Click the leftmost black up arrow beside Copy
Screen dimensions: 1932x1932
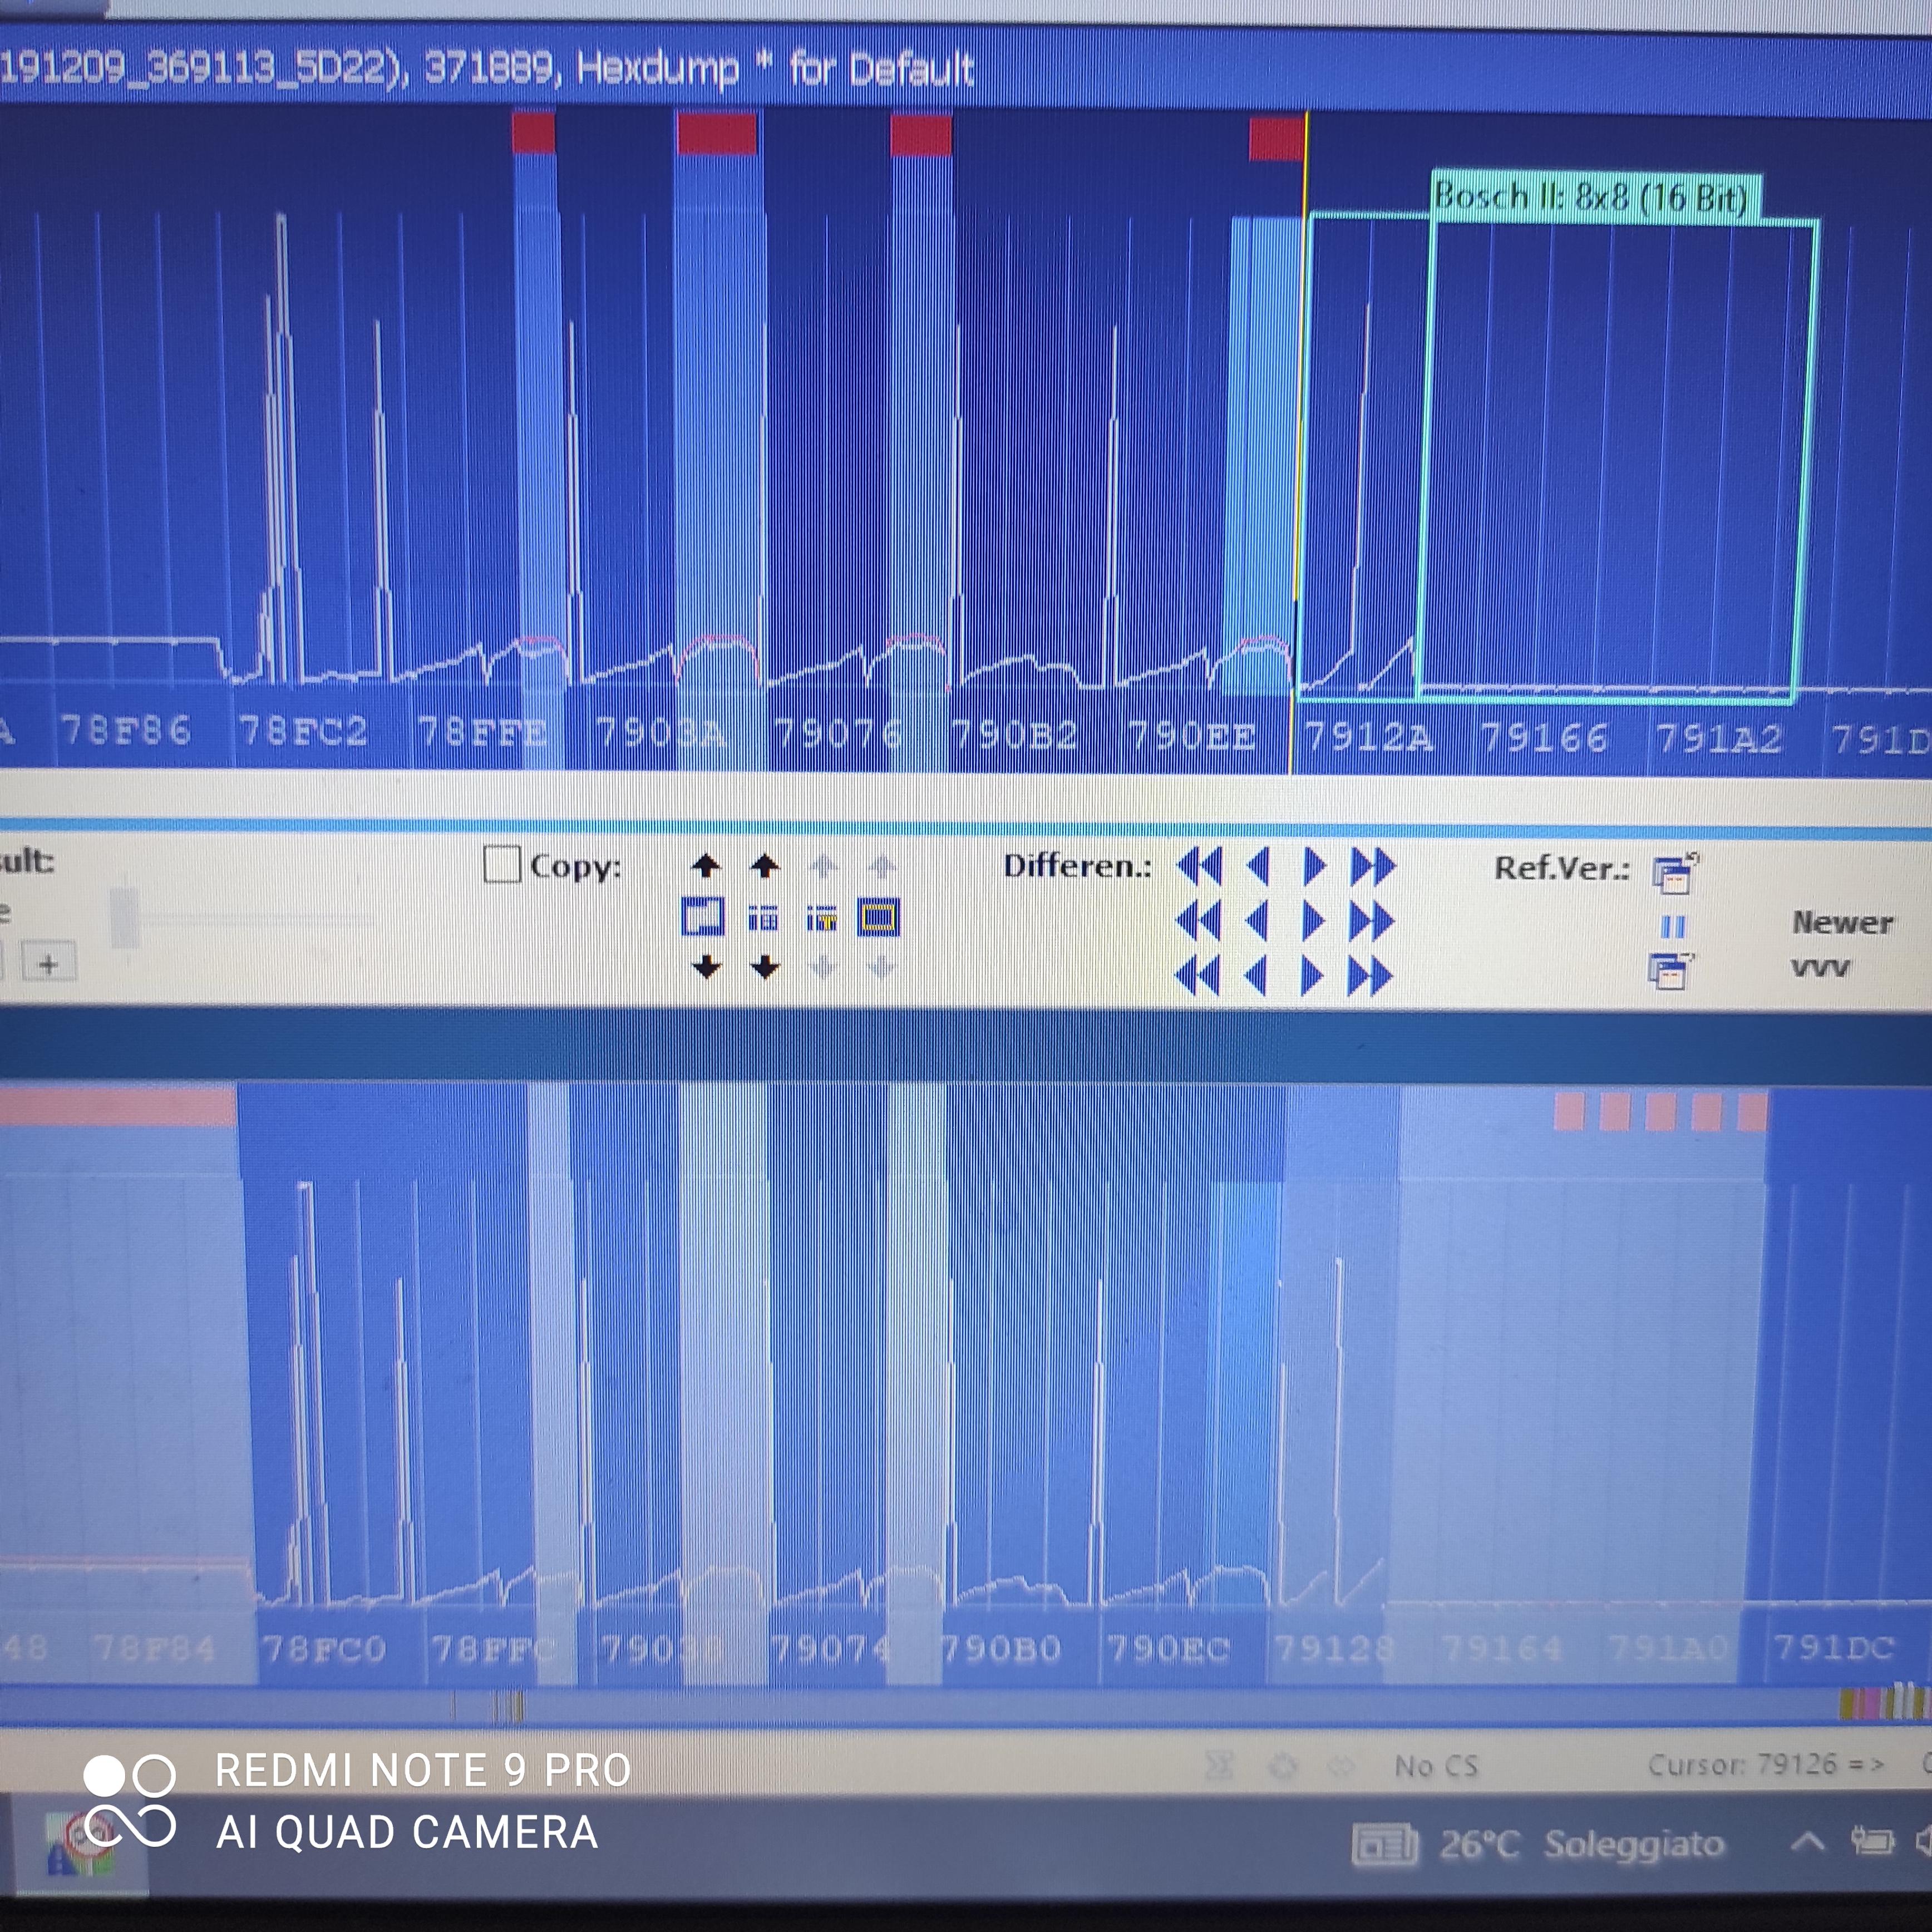click(x=706, y=865)
